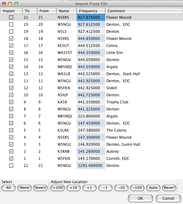Toggle import for K5RNB Aubrey row
Viewport: 183px width, 204px height.
pyautogui.click(x=11, y=151)
